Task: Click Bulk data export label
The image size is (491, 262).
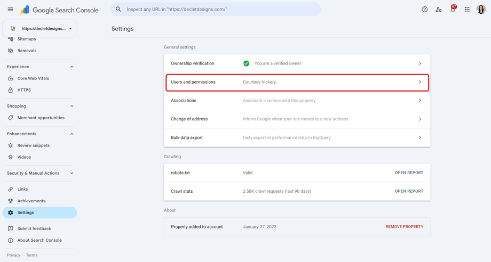Action: pyautogui.click(x=187, y=137)
